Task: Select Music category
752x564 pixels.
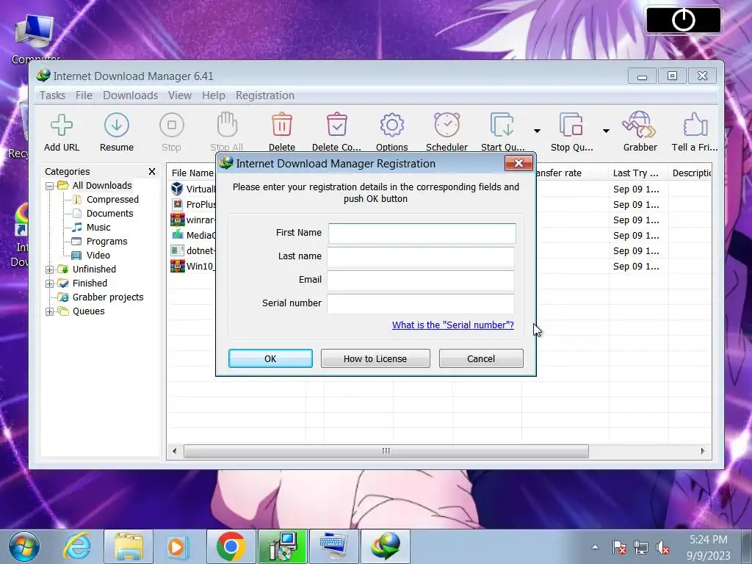Action: point(98,228)
